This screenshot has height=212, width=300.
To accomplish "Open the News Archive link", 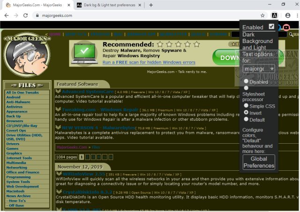I will (19, 196).
